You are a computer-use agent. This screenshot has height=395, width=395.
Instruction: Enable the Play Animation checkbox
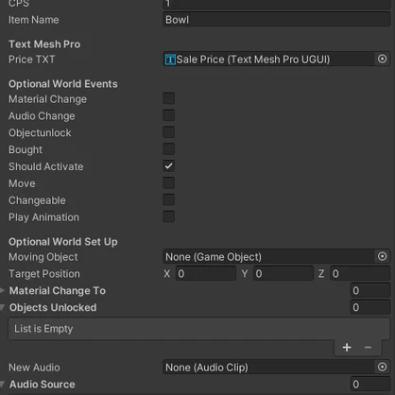(169, 216)
